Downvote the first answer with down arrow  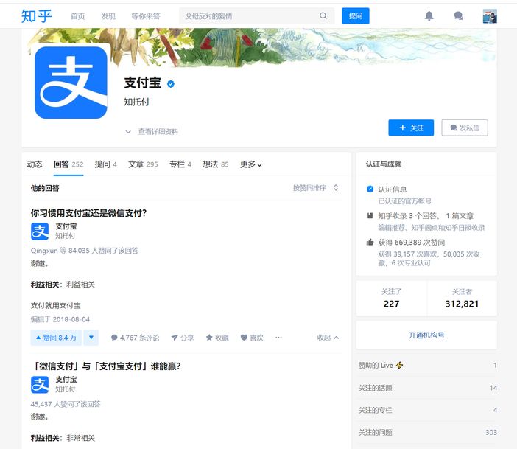[x=91, y=338]
